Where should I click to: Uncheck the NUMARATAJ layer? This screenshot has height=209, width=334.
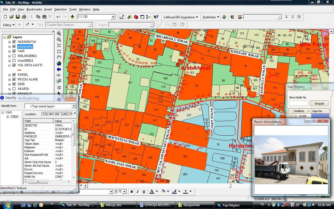[x=14, y=42]
